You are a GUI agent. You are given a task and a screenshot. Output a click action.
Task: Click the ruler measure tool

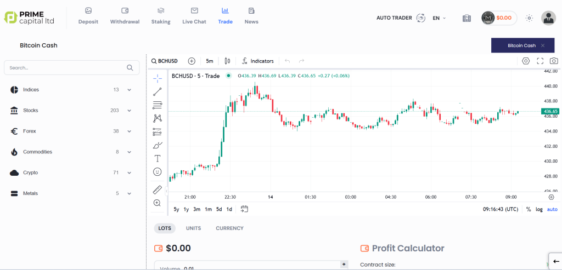(x=158, y=189)
